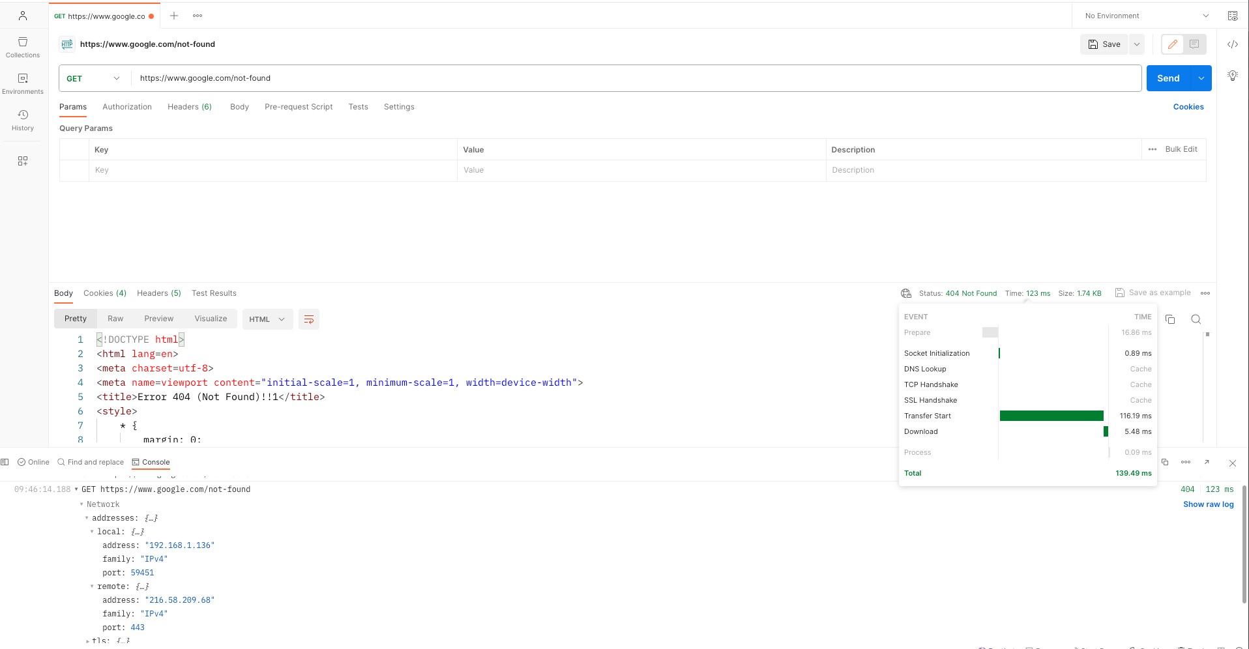Toggle the sidebar visibility icon in status bar

5,462
